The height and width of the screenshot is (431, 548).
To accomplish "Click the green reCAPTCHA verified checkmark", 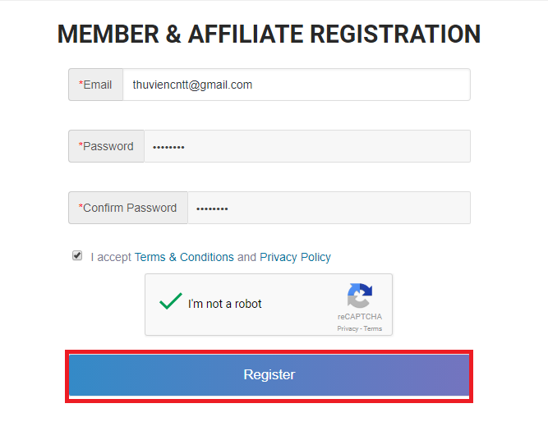I will click(x=171, y=300).
